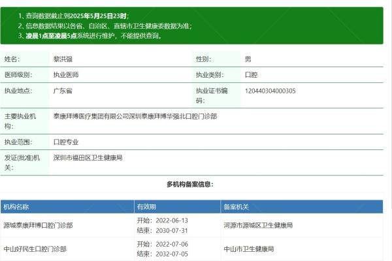
Task: Click the 执业证书编码 label
Action: 212,95
